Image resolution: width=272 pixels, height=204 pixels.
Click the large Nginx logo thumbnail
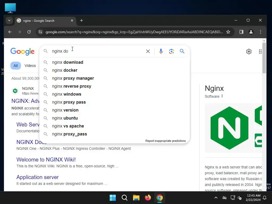229,128
